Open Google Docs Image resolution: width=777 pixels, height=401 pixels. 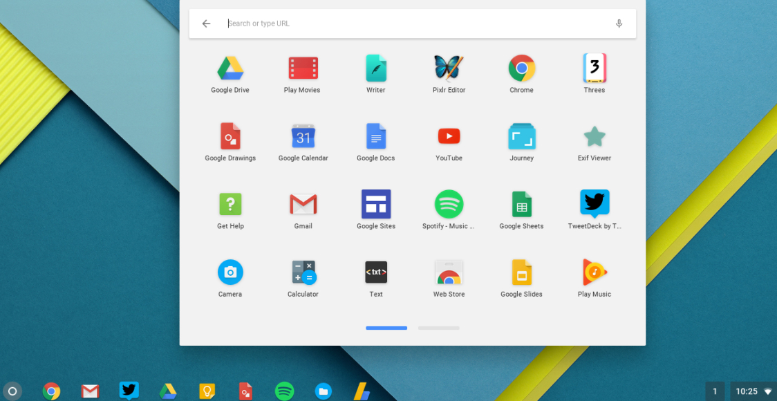pyautogui.click(x=375, y=136)
